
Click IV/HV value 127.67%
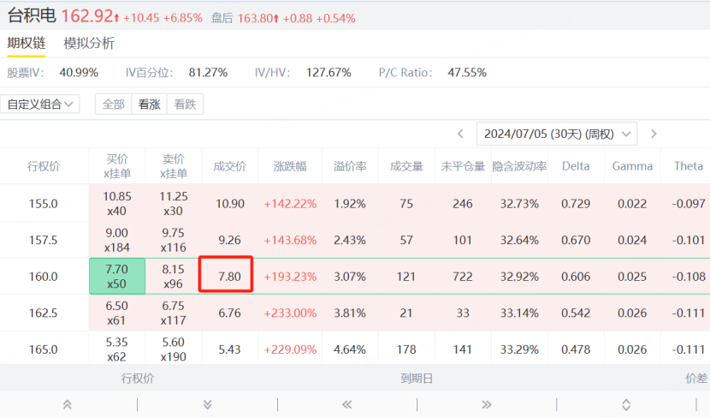(x=328, y=73)
